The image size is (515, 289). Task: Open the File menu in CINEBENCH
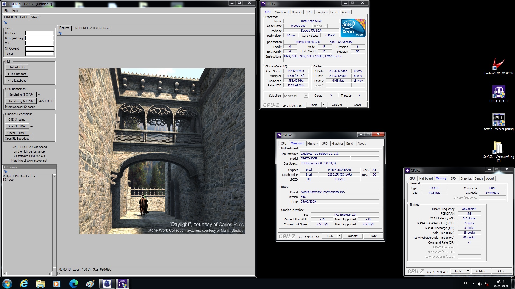click(6, 11)
